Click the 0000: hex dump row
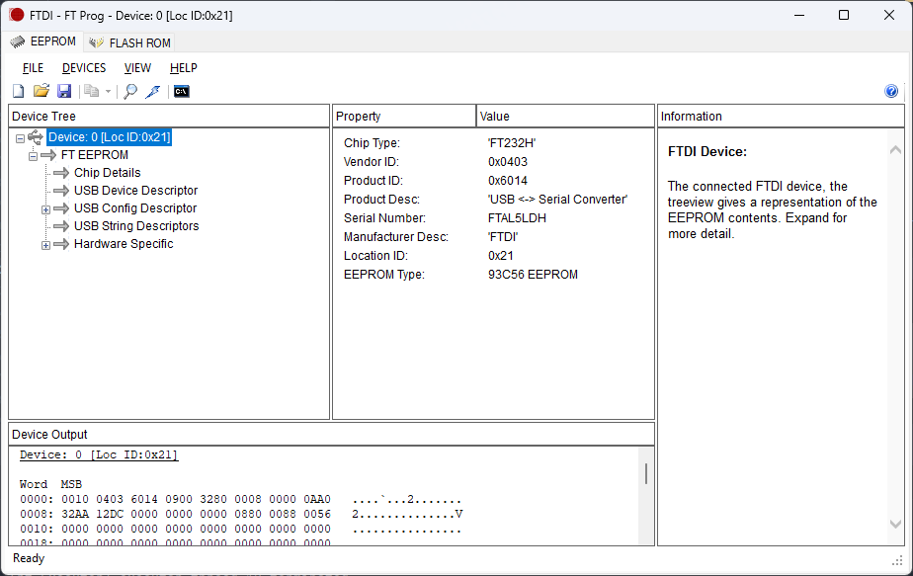The width and height of the screenshot is (913, 576). [240, 499]
